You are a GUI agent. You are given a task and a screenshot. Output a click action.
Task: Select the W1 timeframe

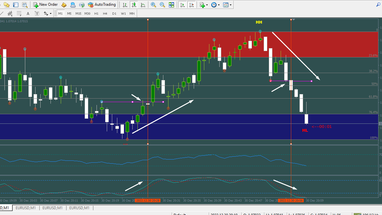click(123, 14)
